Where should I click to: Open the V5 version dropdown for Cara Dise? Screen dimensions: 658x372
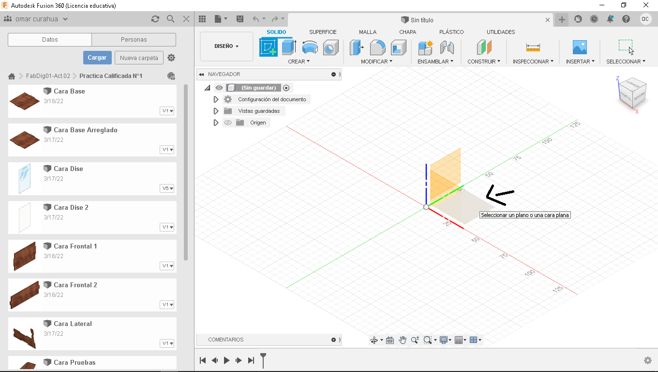point(167,188)
